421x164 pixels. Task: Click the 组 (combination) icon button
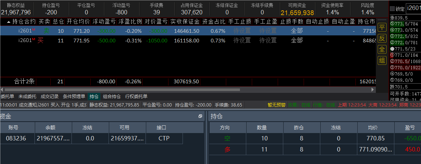point(382,60)
